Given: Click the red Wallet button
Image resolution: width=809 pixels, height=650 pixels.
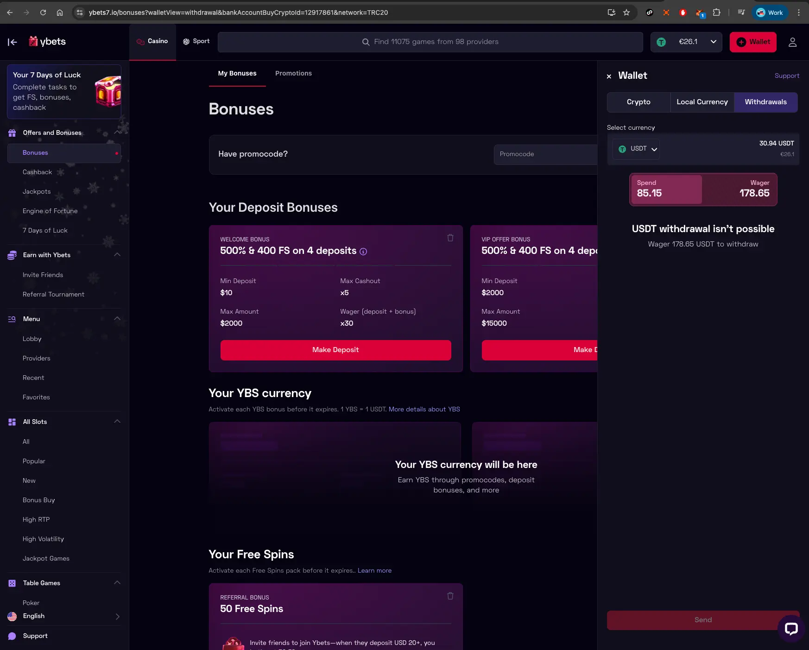Looking at the screenshot, I should (753, 42).
